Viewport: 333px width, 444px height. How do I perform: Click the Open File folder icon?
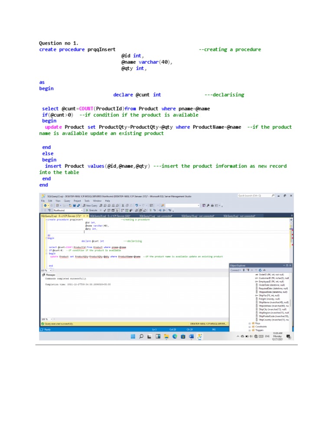[x=70, y=206]
